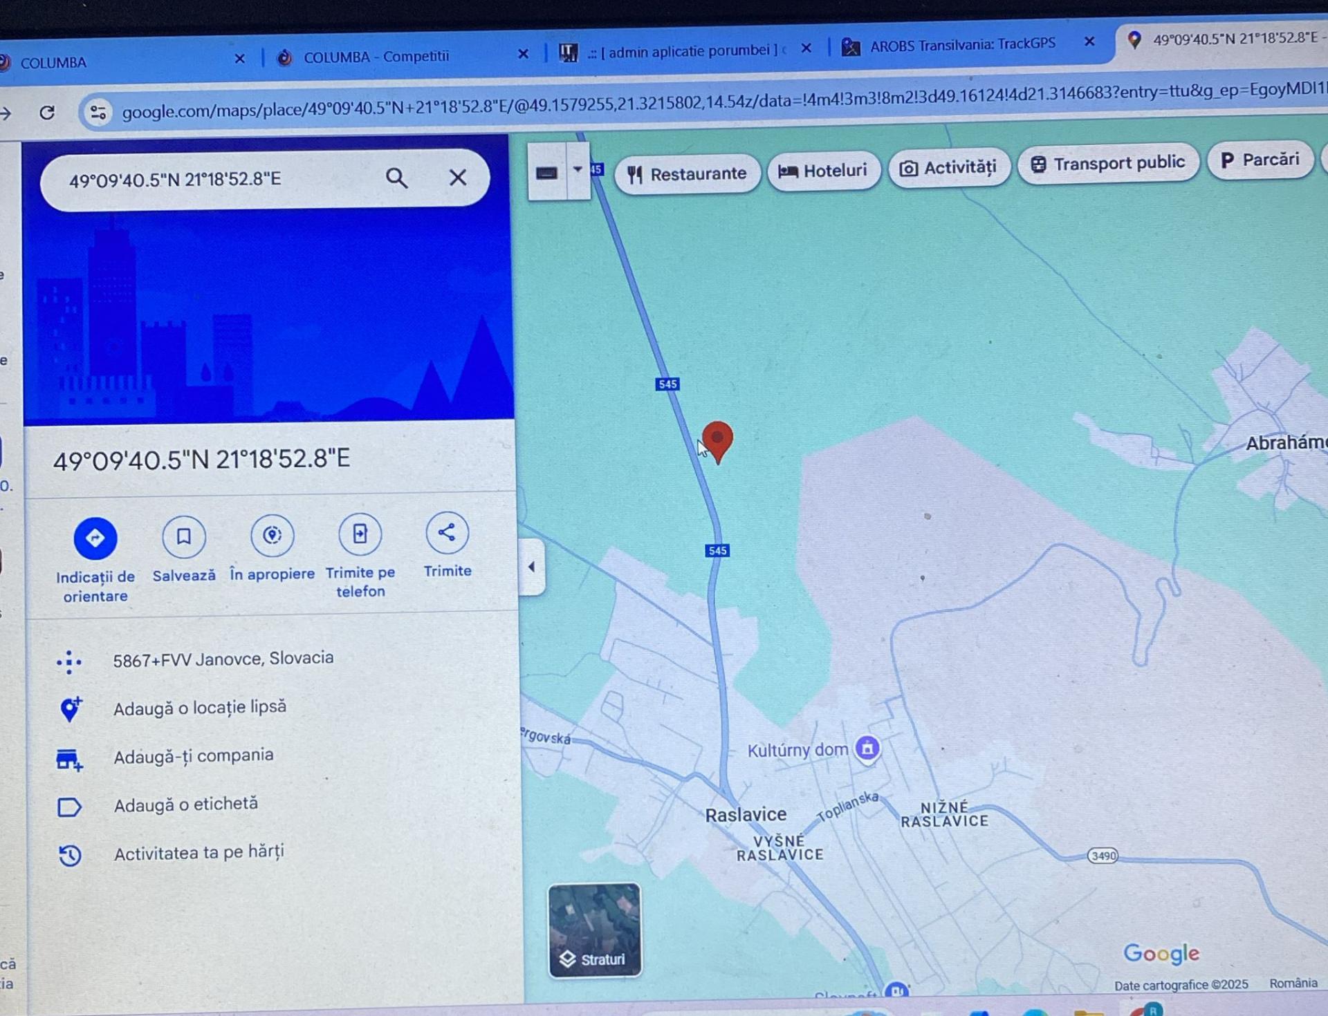Click the Kultúrny dom place marker

(x=867, y=747)
